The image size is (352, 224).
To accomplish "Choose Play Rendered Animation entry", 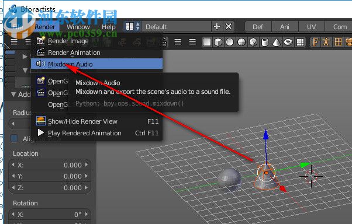I will (x=96, y=133).
